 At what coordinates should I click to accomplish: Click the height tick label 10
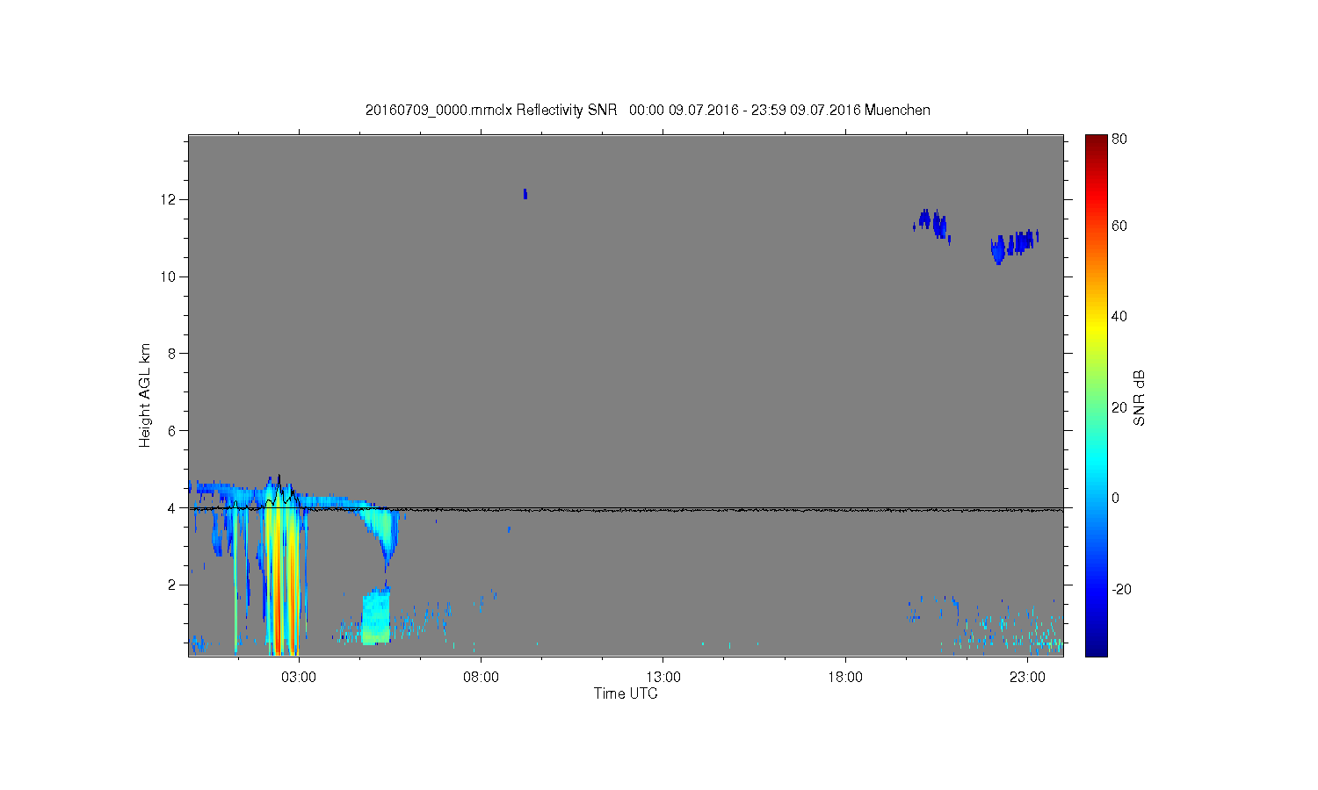[x=169, y=276]
